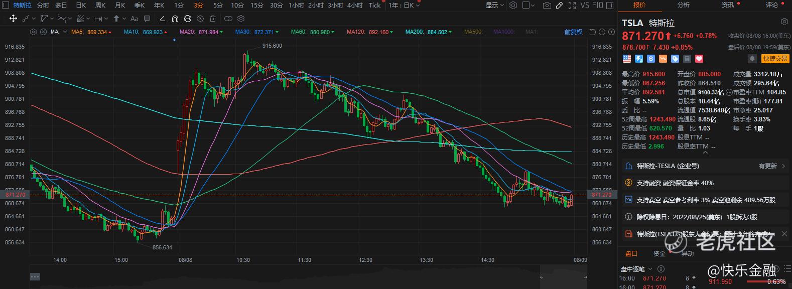Click the US flag market icon
The image size is (792, 289).
626,59
